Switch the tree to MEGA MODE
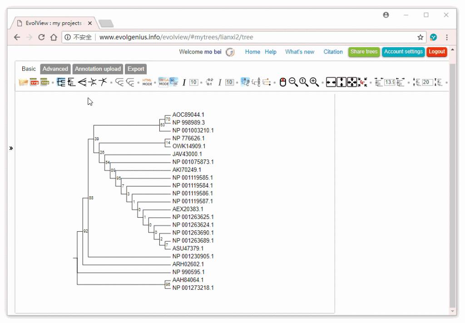 163,82
